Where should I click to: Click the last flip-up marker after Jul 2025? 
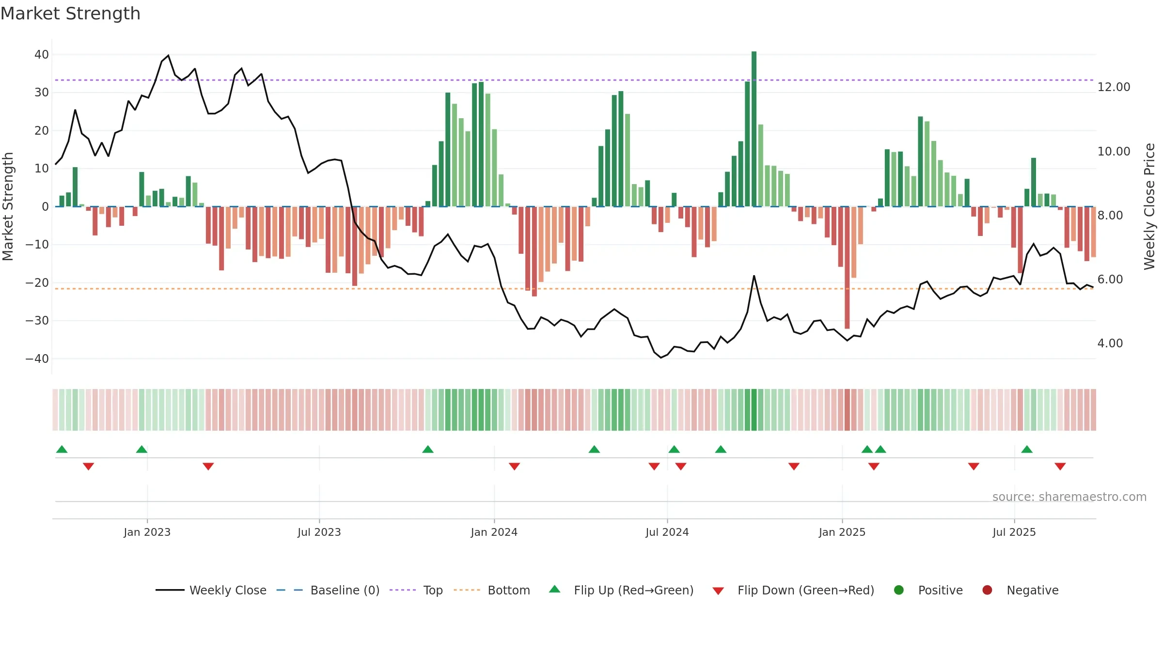point(1027,449)
